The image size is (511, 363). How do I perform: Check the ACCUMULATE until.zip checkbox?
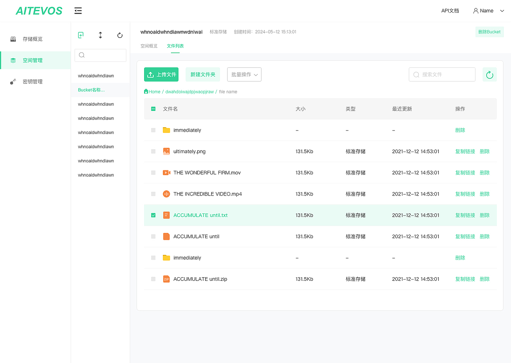tap(153, 279)
